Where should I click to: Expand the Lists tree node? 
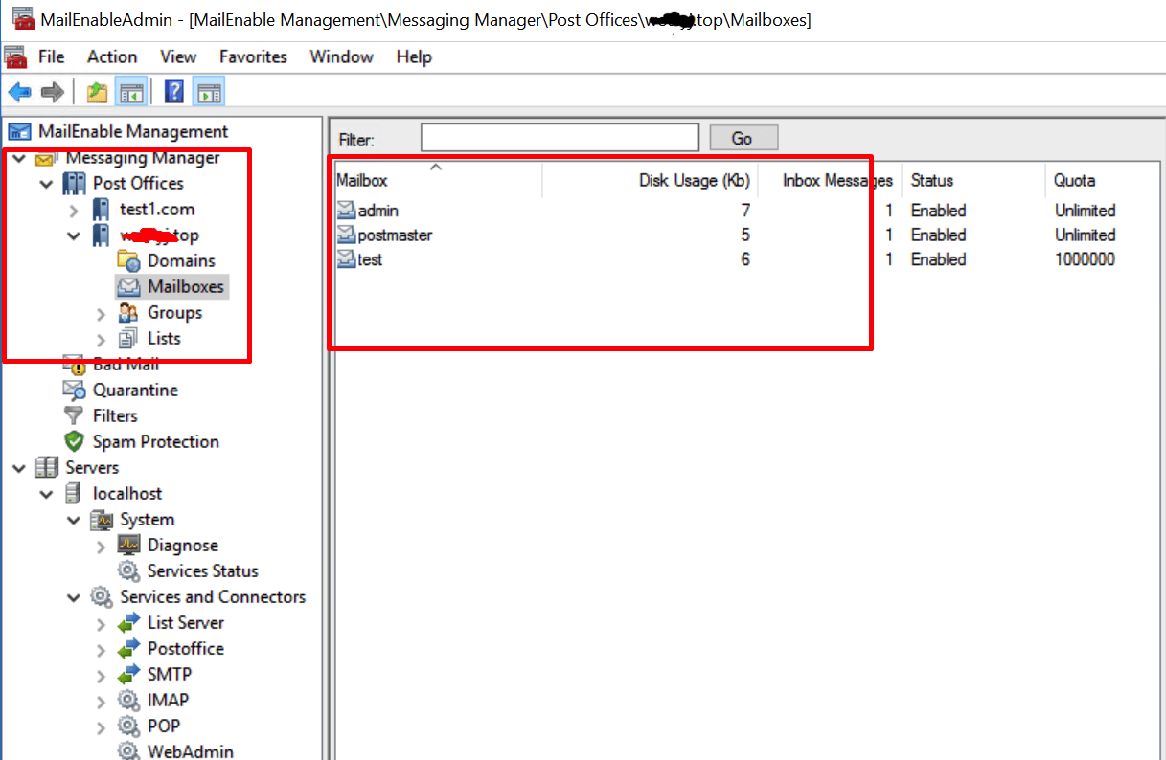102,339
